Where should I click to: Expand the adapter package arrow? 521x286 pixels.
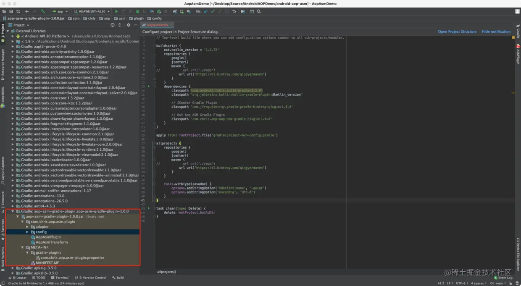pos(28,227)
